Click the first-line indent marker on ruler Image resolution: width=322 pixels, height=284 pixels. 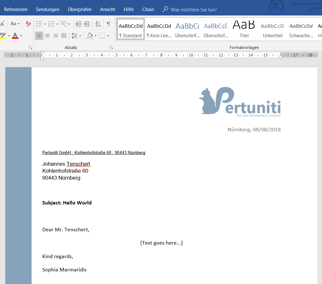click(x=42, y=53)
